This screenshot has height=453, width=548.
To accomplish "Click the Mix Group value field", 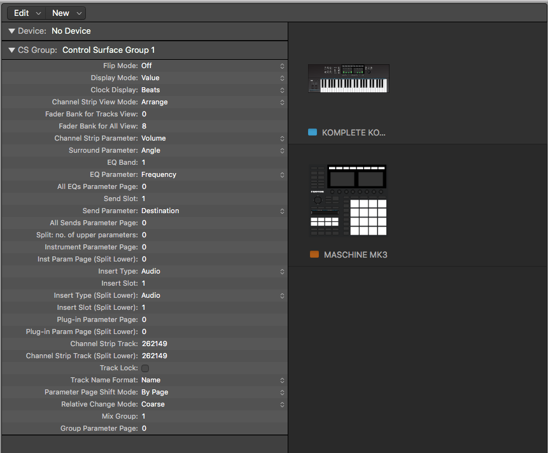I will point(143,416).
